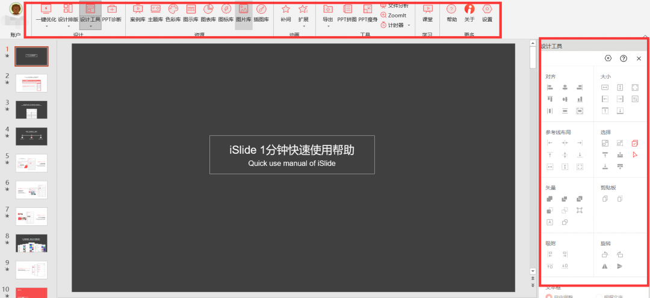Click the 计时器 timer button
The image size is (650, 298).
point(392,25)
